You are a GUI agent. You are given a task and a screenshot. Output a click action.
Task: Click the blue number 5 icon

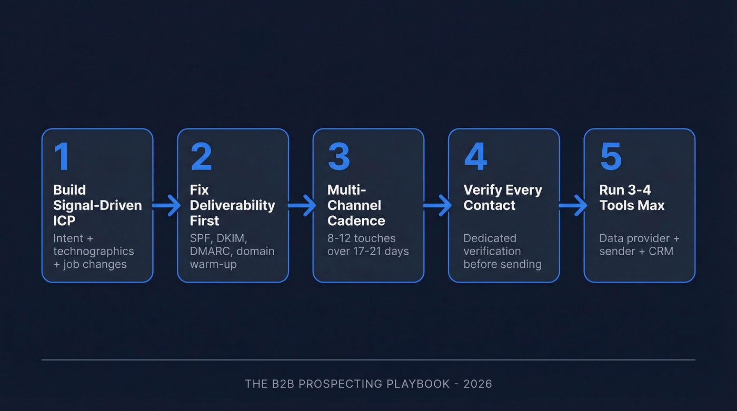coord(611,156)
